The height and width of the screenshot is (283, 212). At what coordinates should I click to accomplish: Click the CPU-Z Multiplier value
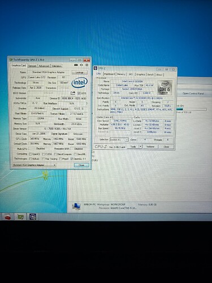click(x=120, y=125)
